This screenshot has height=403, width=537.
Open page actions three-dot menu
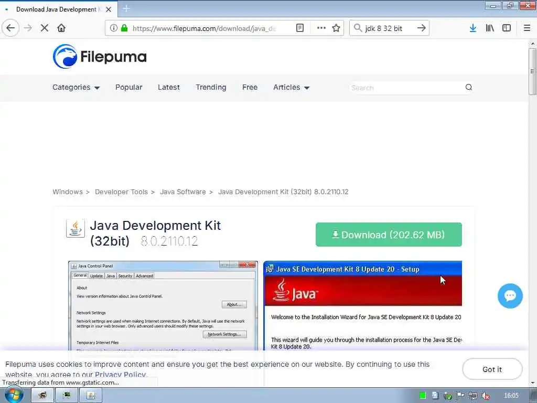tap(321, 28)
